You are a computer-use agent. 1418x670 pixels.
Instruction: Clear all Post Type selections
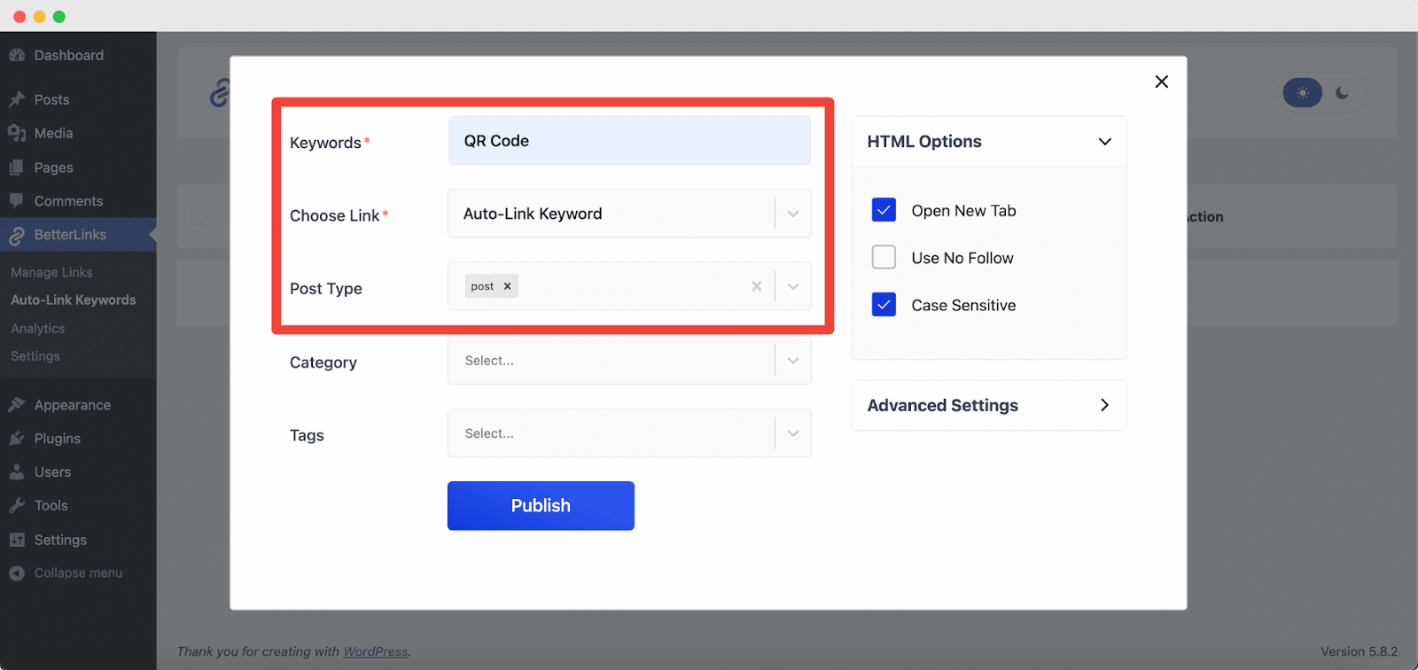(x=756, y=286)
